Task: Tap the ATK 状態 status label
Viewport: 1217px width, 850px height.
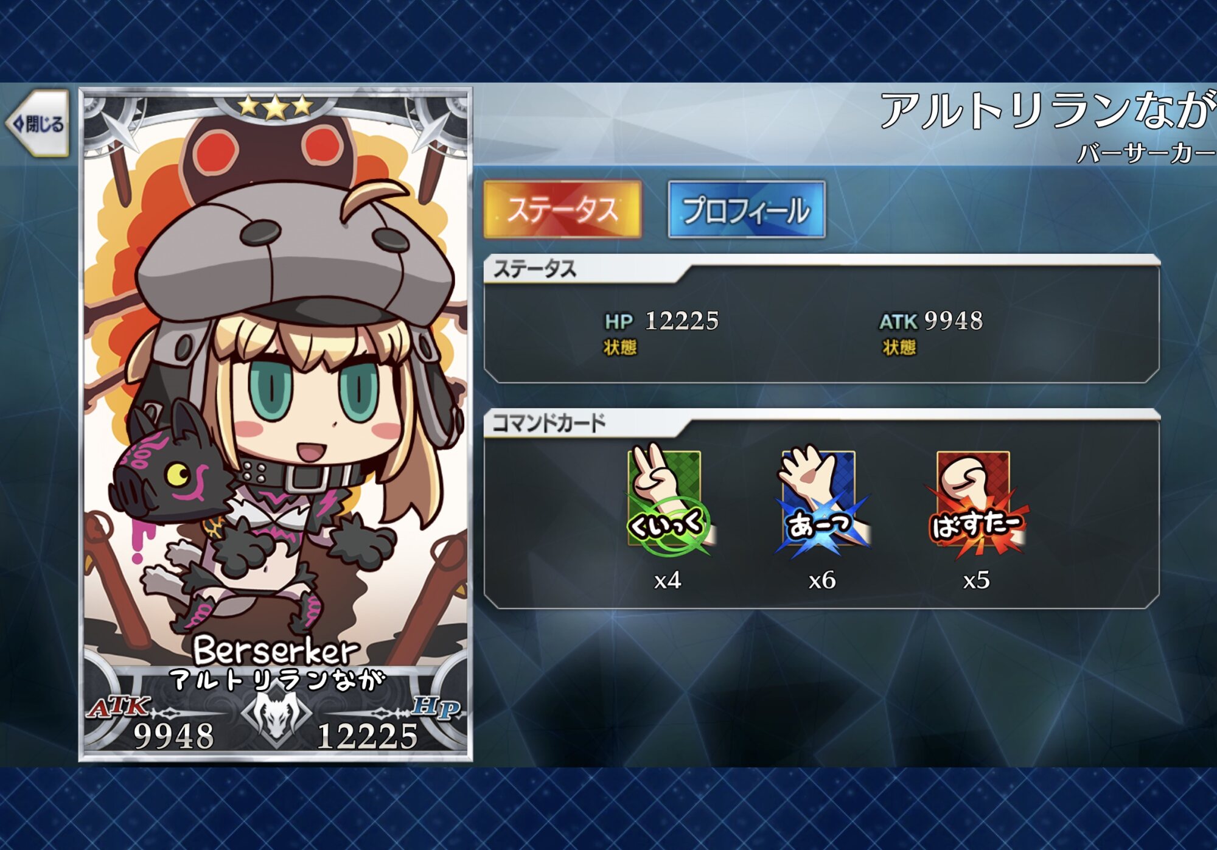Action: (899, 347)
